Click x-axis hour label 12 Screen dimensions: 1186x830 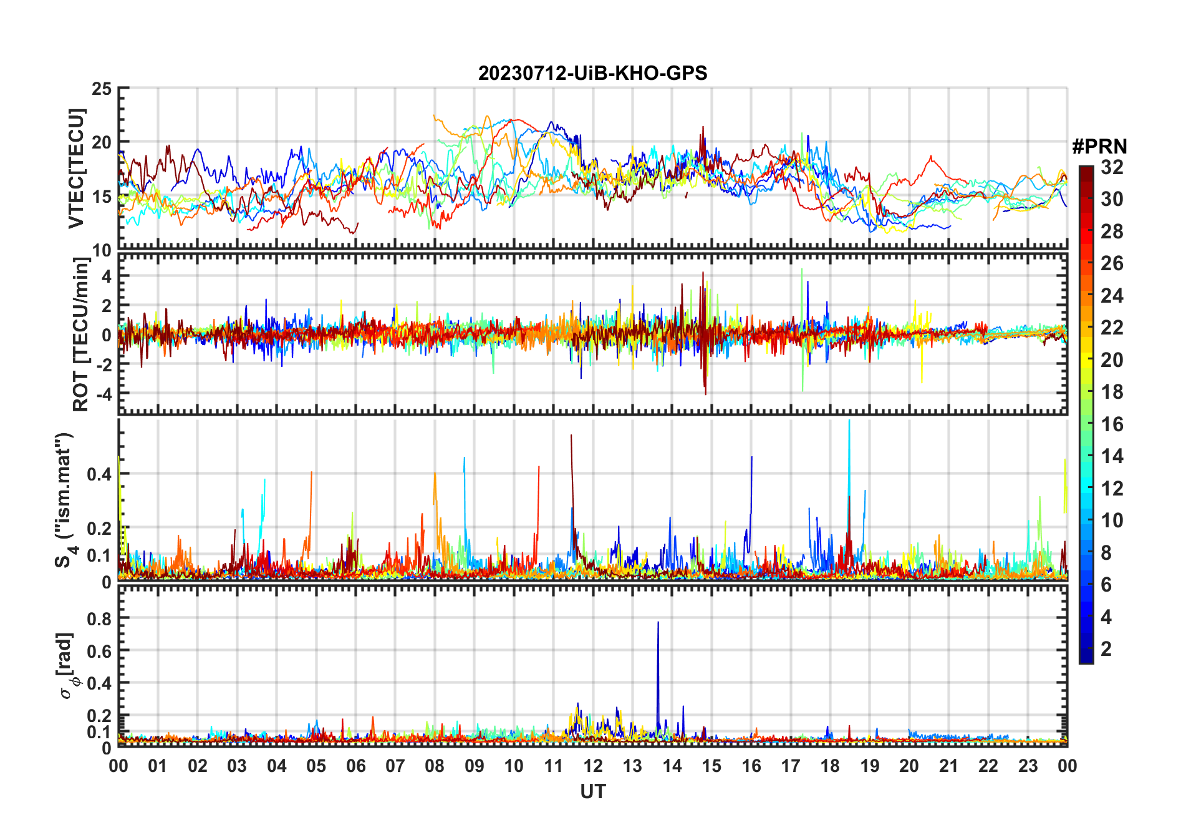593,766
